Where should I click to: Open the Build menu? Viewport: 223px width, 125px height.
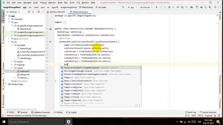click(60, 2)
